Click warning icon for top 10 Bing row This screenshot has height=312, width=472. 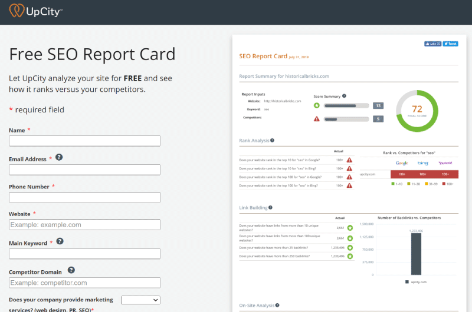349,168
